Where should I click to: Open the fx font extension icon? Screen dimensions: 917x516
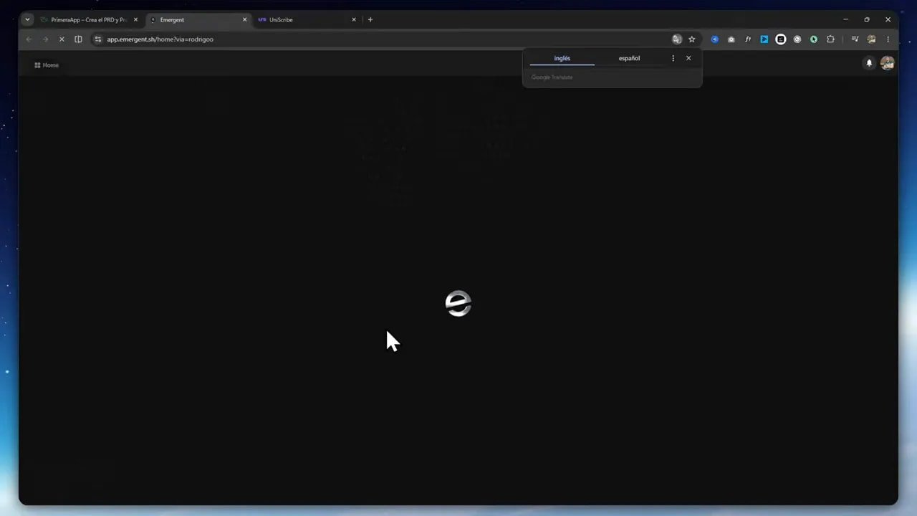point(748,39)
